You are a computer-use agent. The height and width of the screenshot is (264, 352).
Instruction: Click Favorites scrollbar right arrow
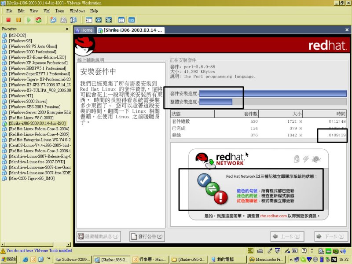[69, 245]
